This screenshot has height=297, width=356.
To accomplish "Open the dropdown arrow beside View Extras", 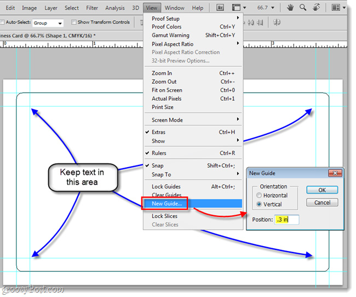I will [x=244, y=8].
